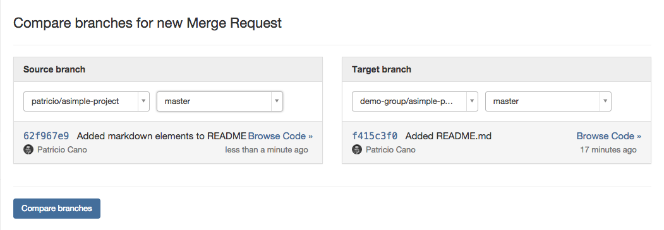Click the arrow on source master branch selector

pos(277,101)
